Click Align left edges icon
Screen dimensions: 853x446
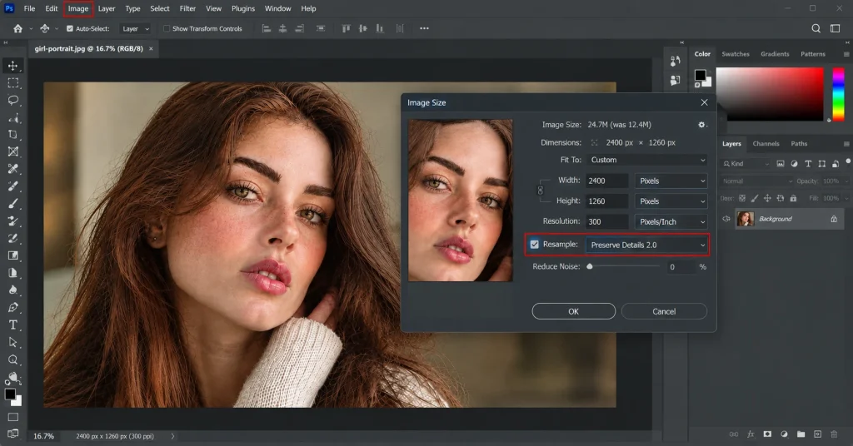coord(266,28)
